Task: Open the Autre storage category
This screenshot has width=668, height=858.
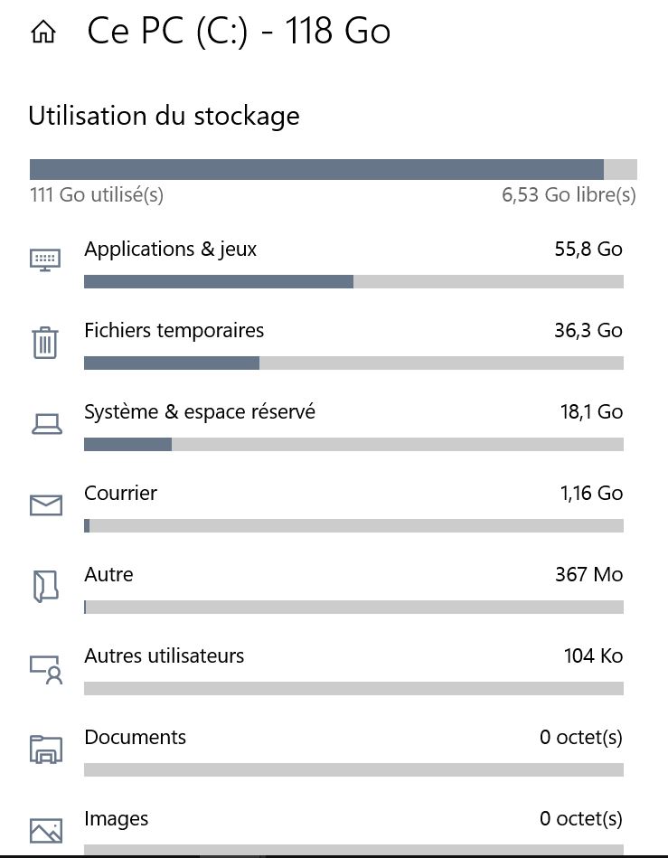Action: [108, 575]
